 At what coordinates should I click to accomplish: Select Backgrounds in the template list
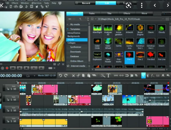pos(74,36)
